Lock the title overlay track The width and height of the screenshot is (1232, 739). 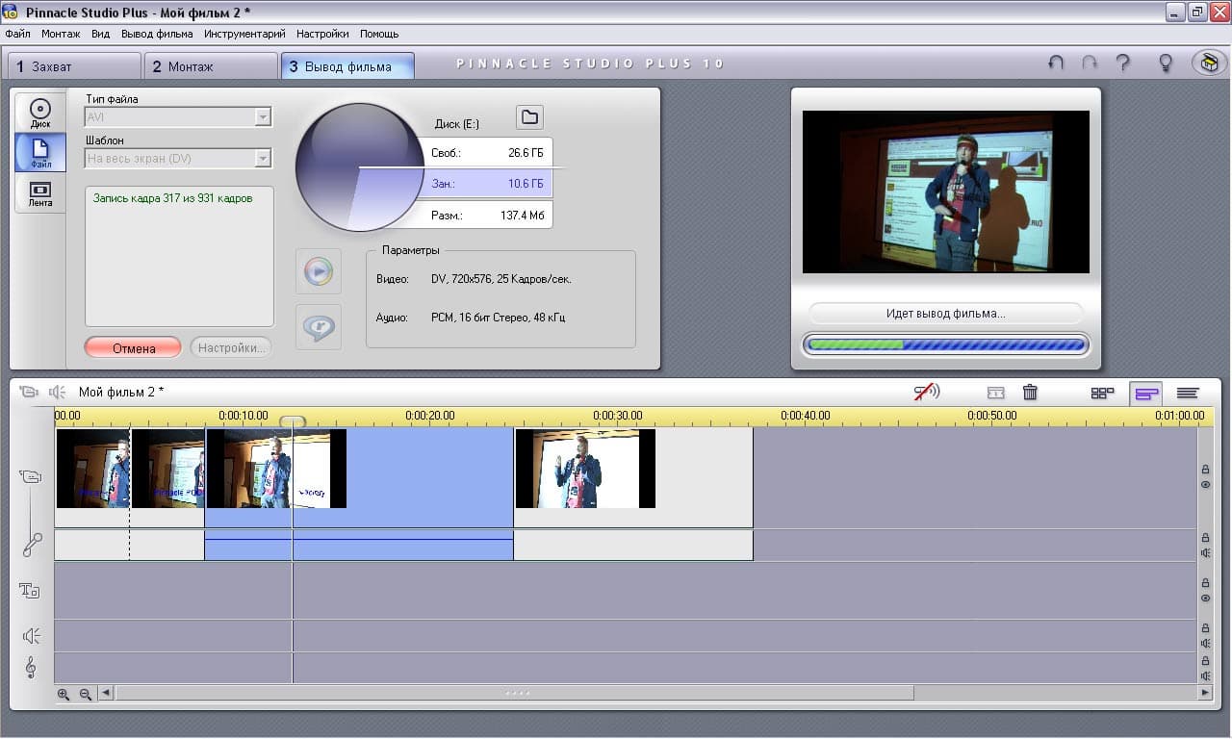coord(1205,583)
